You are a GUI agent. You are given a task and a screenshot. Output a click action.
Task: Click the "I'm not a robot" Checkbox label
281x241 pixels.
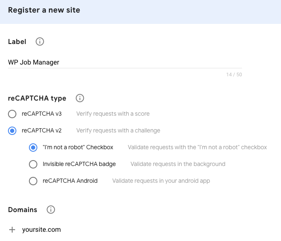point(78,147)
